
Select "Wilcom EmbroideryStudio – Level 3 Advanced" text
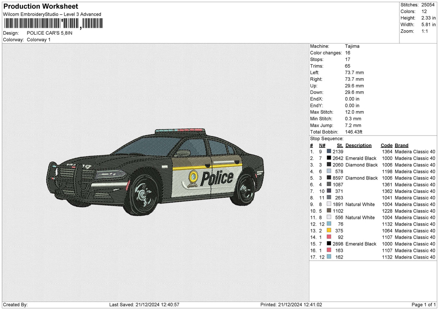tap(52, 14)
